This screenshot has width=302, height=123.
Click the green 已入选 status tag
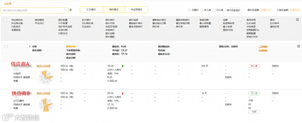pyautogui.click(x=254, y=93)
